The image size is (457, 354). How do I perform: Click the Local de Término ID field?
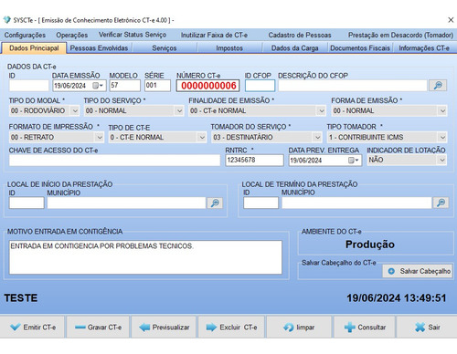tap(260, 203)
